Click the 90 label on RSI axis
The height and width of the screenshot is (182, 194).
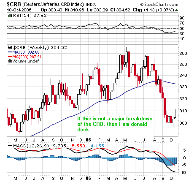point(182,18)
